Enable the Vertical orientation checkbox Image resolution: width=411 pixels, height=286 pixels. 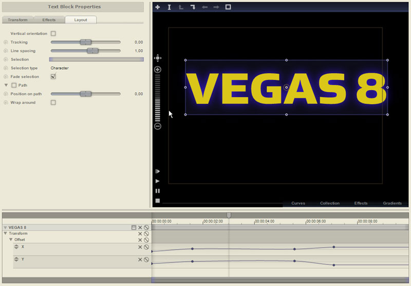click(53, 34)
